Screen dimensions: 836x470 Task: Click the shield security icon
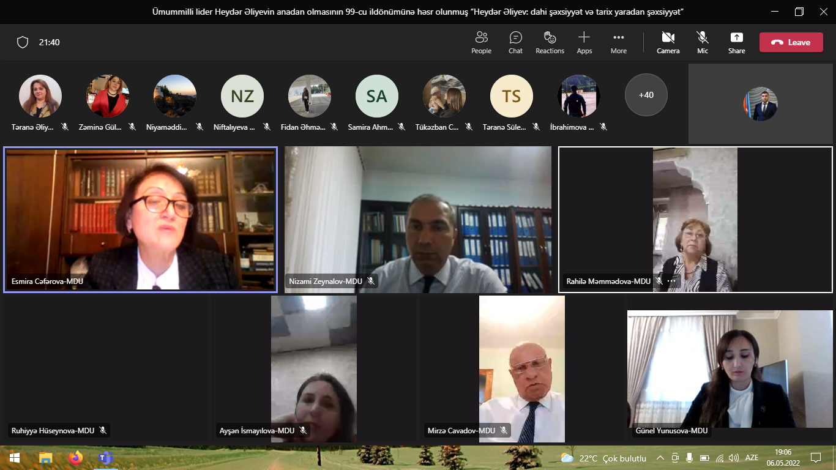coord(23,42)
